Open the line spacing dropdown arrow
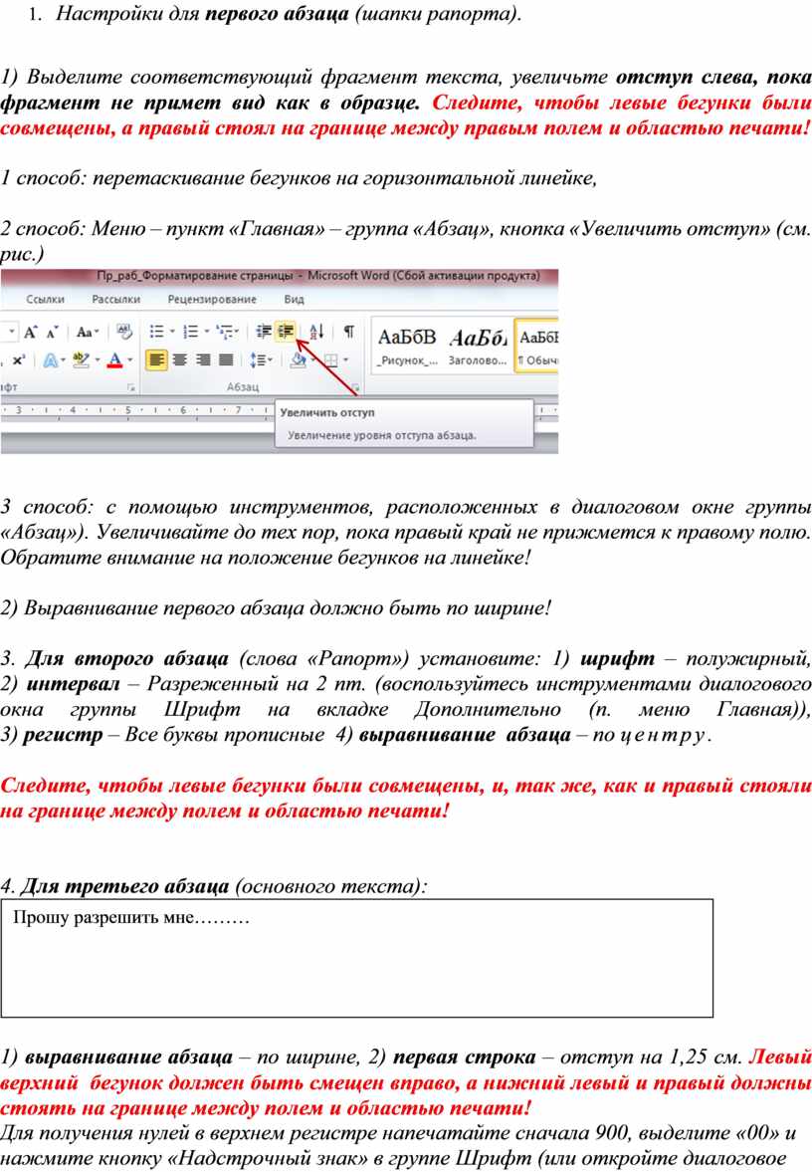 pyautogui.click(x=270, y=359)
